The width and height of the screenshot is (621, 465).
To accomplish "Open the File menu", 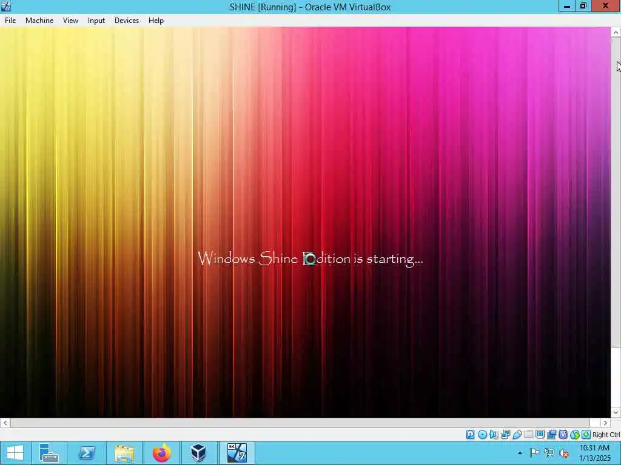I will point(10,21).
